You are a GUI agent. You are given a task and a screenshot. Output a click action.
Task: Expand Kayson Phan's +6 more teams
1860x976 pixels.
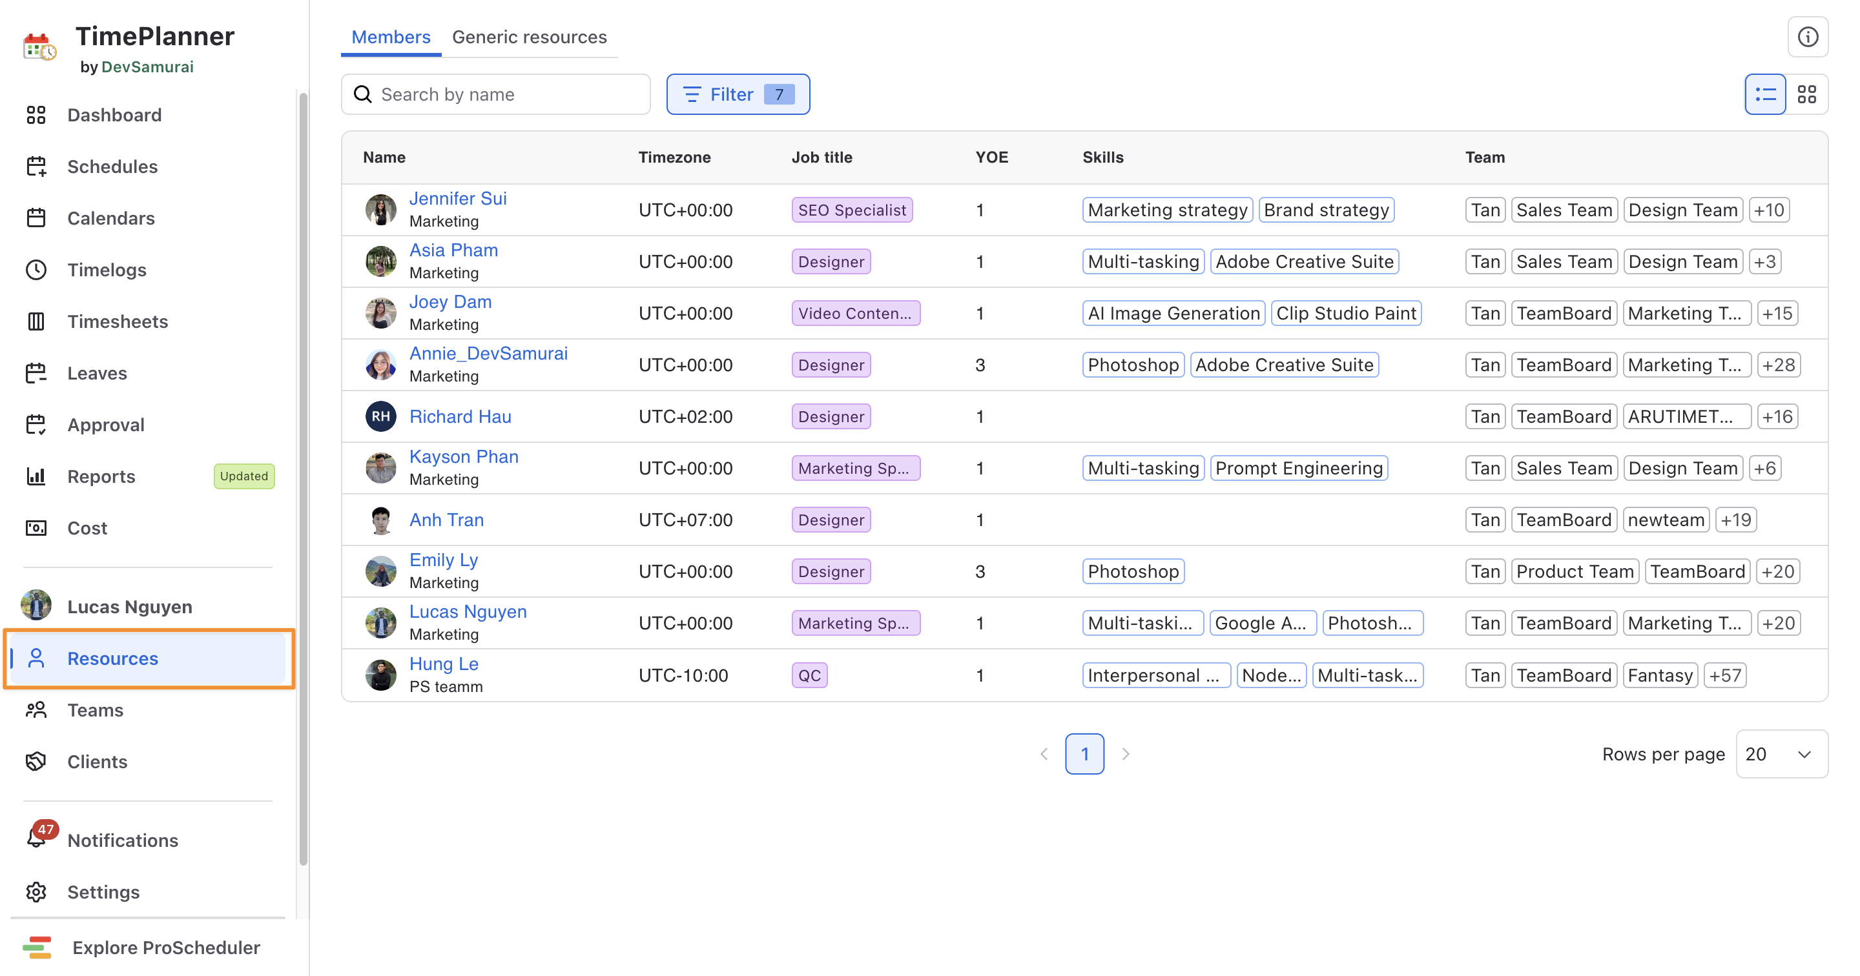[x=1764, y=468]
